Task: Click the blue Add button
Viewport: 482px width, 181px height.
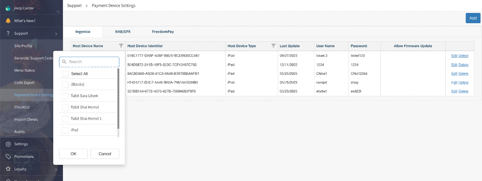Action: coord(473,18)
